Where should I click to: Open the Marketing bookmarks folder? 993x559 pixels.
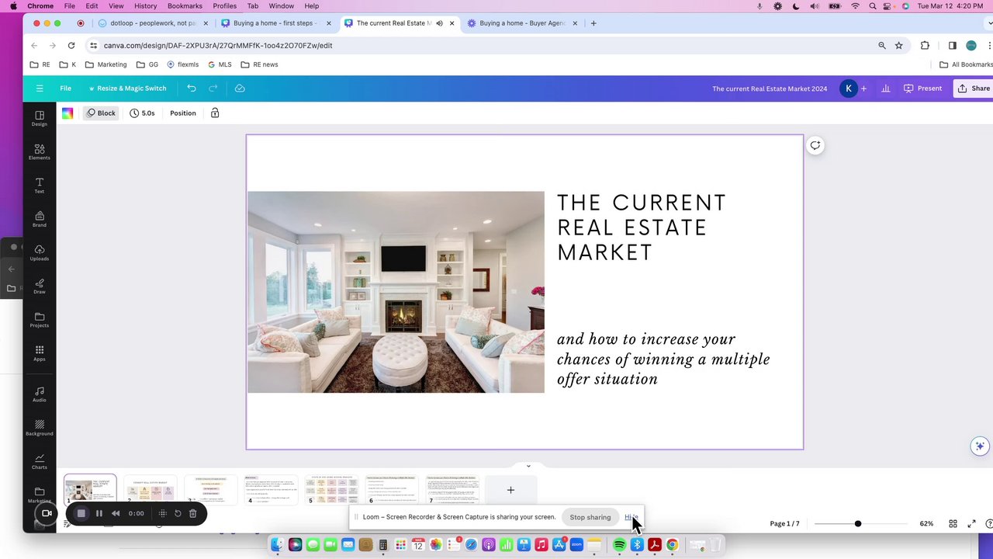point(106,64)
